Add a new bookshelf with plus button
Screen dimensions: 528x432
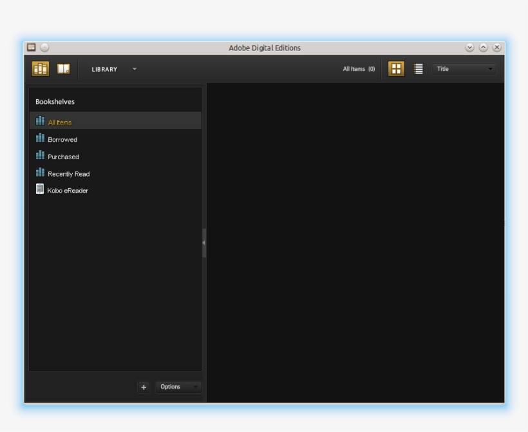click(x=144, y=387)
